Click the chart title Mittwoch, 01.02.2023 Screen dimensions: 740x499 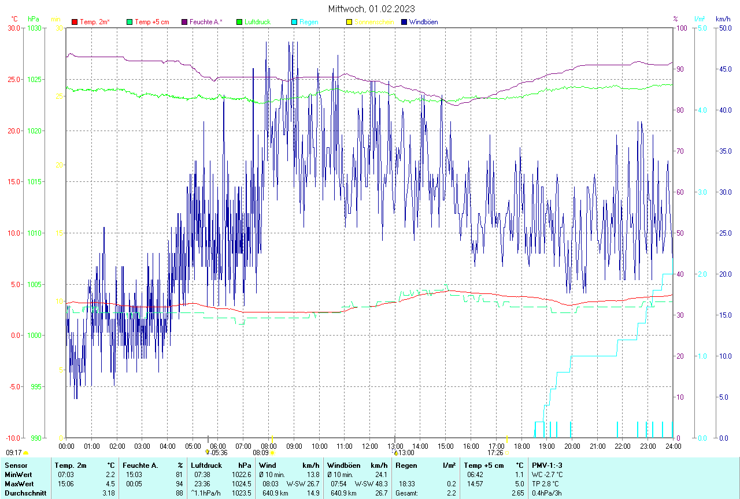click(x=371, y=9)
